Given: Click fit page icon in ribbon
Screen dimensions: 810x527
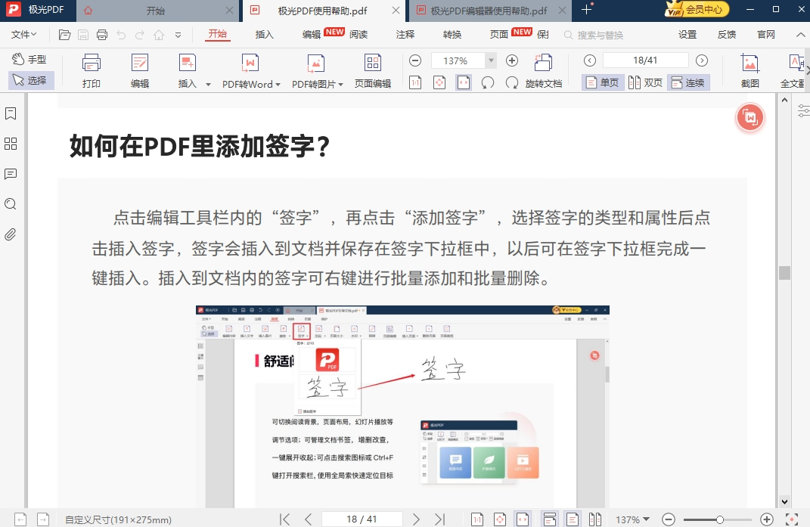Looking at the screenshot, I should click(439, 82).
